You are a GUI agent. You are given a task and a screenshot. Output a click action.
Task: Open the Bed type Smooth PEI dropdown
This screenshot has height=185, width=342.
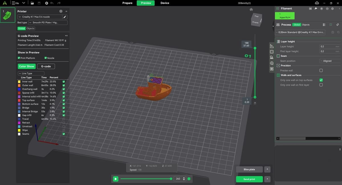tap(48, 22)
